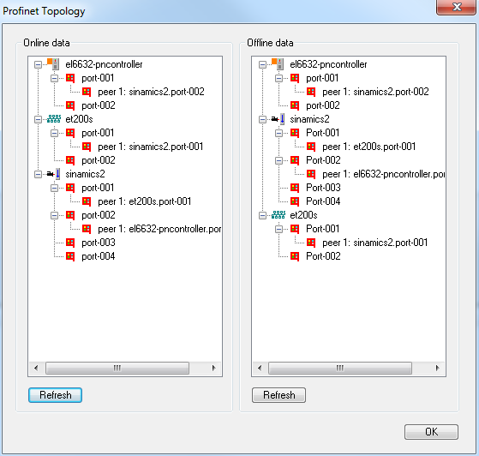Screen dimensions: 479x456
Task: Click port icon beside offline peer 1: sinamics2.port-002
Action: pos(311,92)
